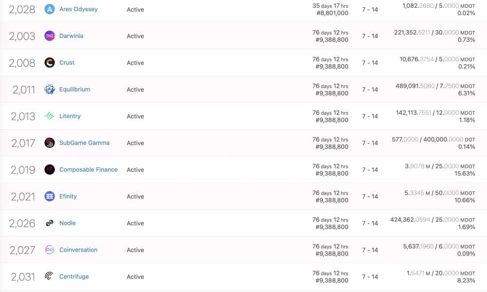This screenshot has height=292, width=487.
Task: Follow the Composable Finance link
Action: pyautogui.click(x=88, y=169)
